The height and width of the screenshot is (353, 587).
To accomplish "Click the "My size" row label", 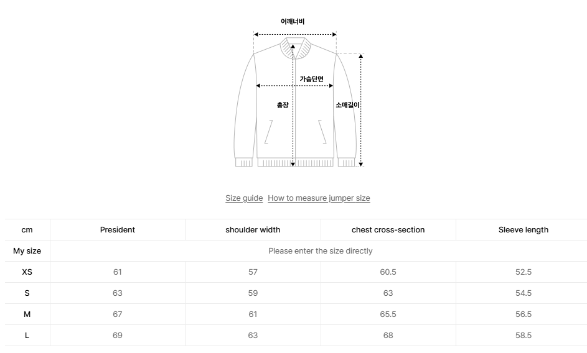I will [x=27, y=251].
